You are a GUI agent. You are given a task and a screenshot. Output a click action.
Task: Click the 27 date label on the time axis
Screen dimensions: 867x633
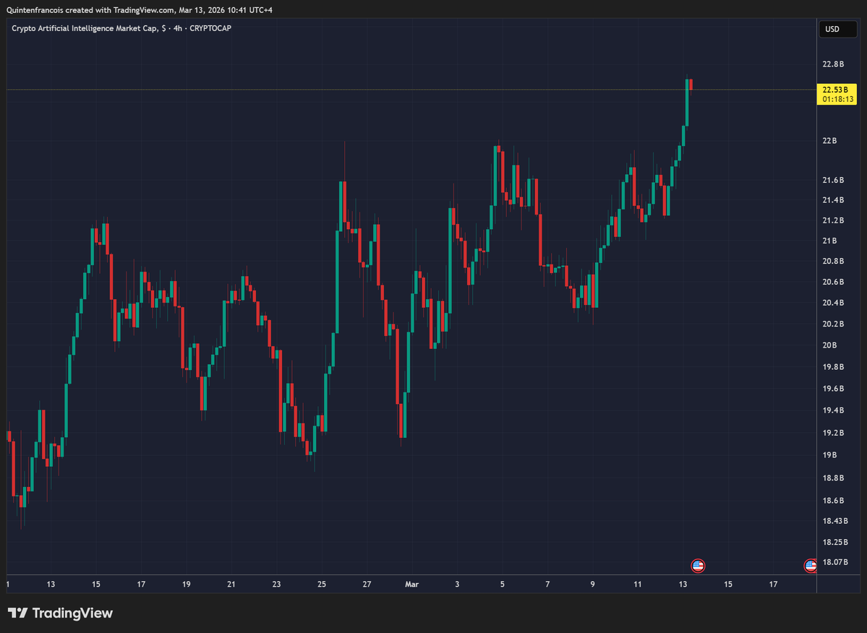[367, 584]
